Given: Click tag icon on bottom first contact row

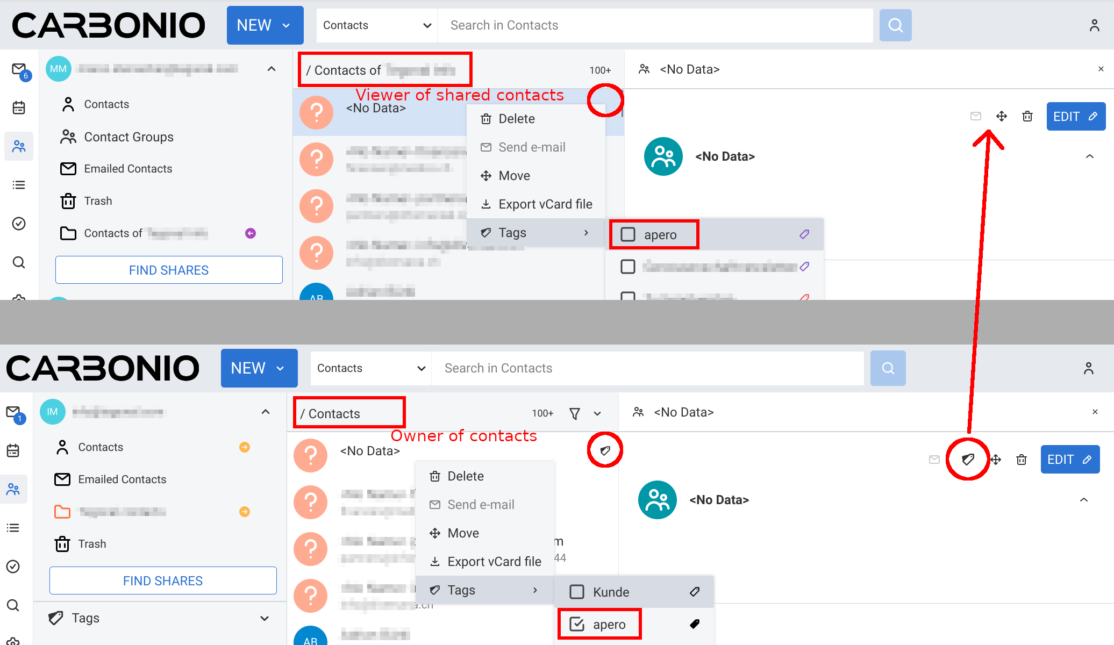Looking at the screenshot, I should point(605,450).
